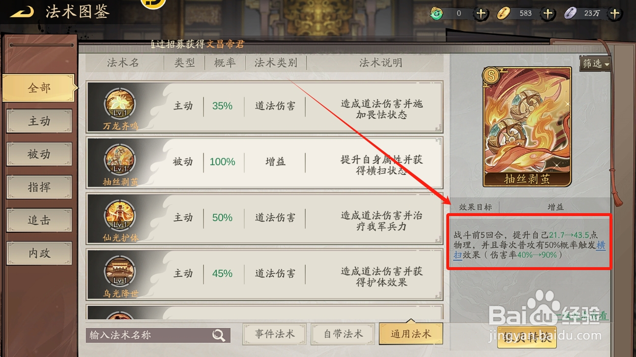Select the 乌光降世 spell icon

pyautogui.click(x=120, y=272)
